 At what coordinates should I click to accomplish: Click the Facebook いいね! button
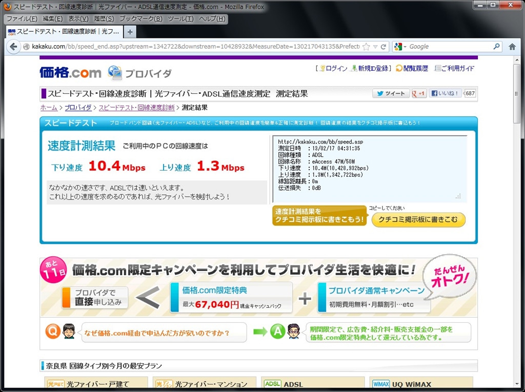tap(445, 93)
